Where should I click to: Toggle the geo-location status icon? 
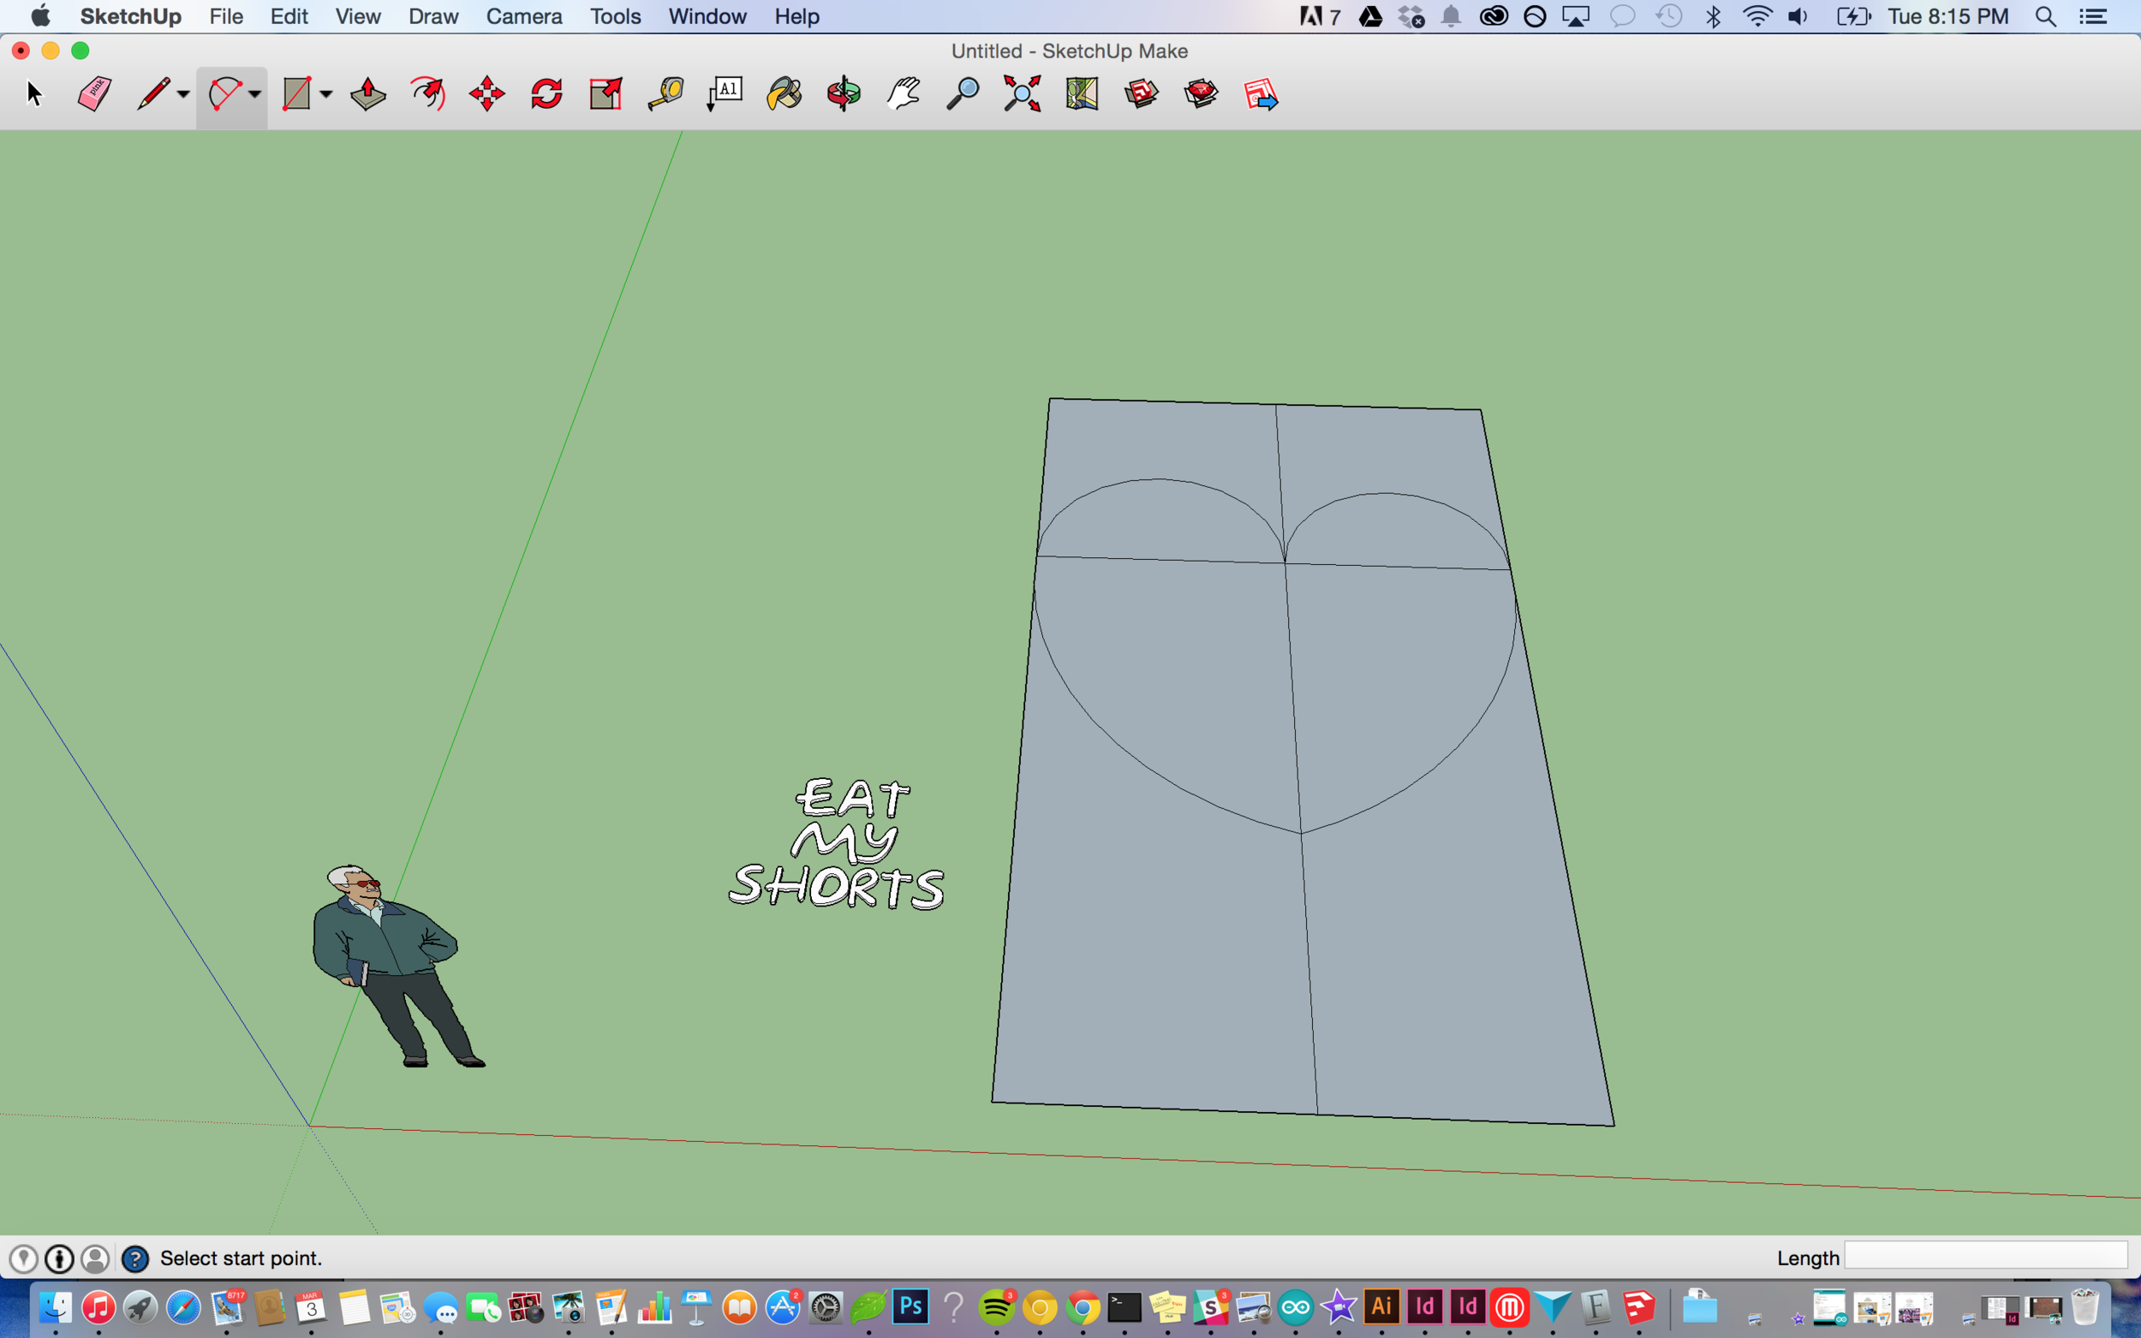(x=23, y=1258)
